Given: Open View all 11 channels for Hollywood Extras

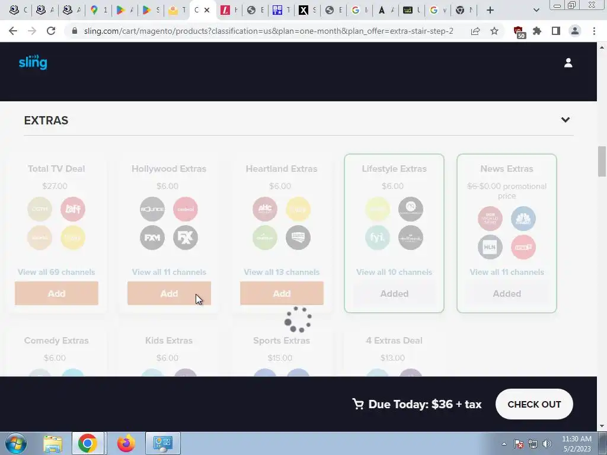Looking at the screenshot, I should [x=169, y=272].
